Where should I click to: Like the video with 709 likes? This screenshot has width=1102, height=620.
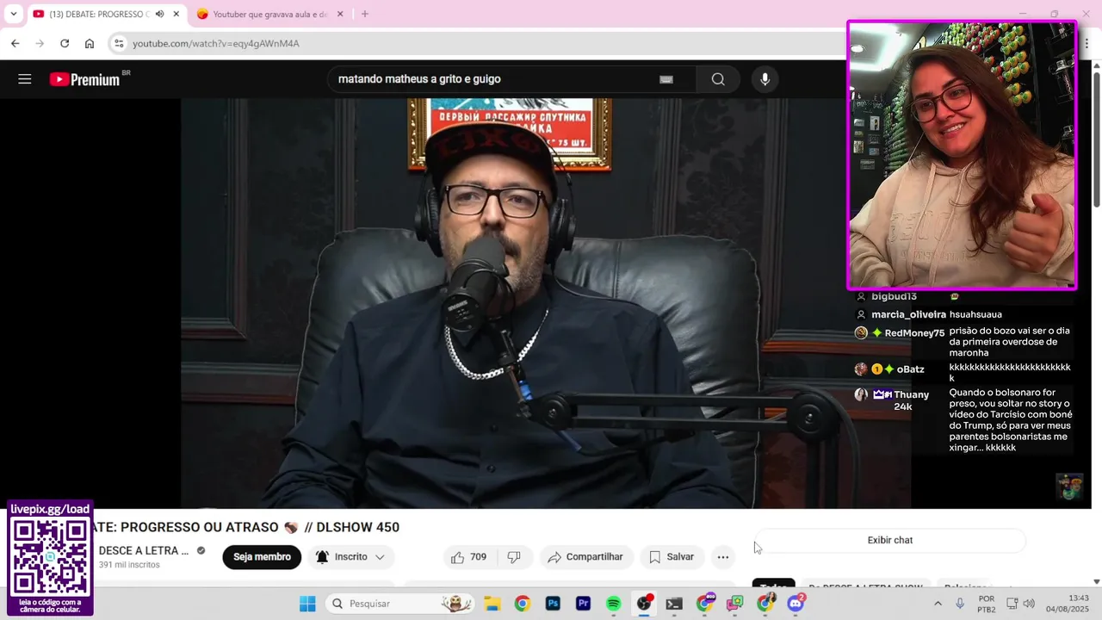(x=469, y=557)
